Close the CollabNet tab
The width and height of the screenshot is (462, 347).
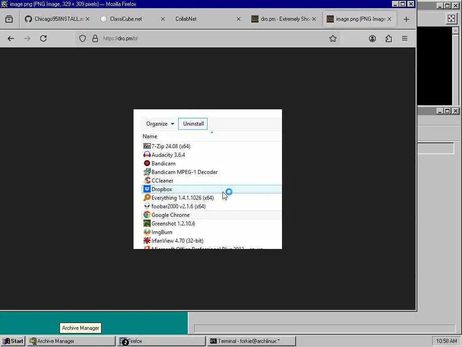[x=239, y=19]
